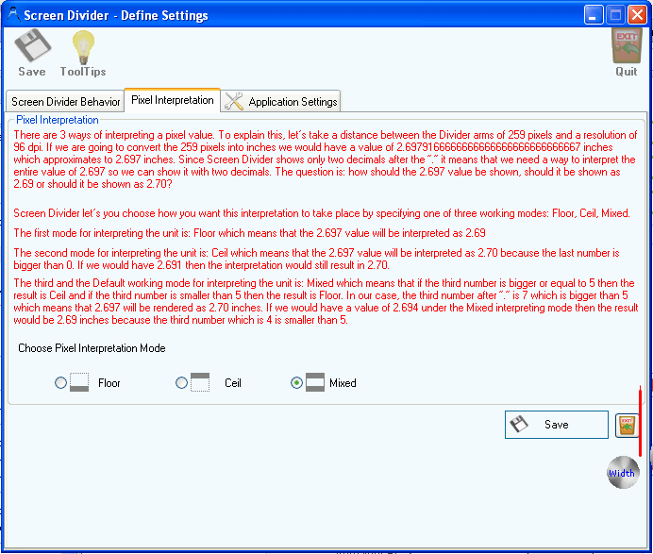Open the Application Settings tab
This screenshot has height=554, width=653.
[280, 101]
